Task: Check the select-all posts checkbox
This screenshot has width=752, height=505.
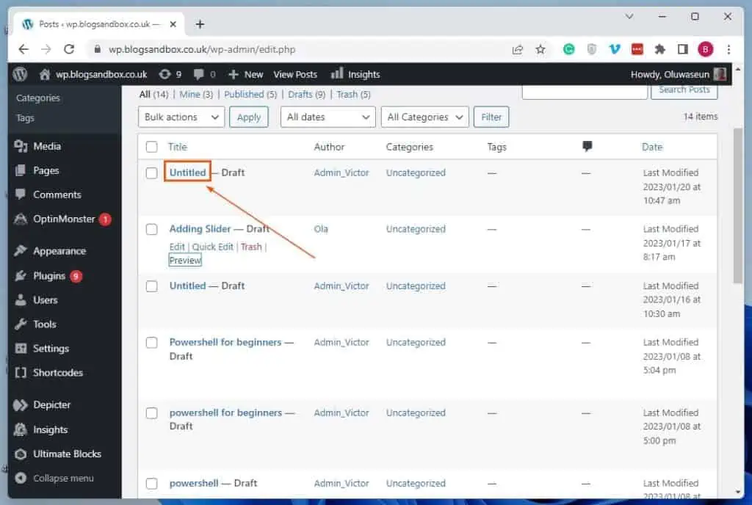Action: click(152, 146)
